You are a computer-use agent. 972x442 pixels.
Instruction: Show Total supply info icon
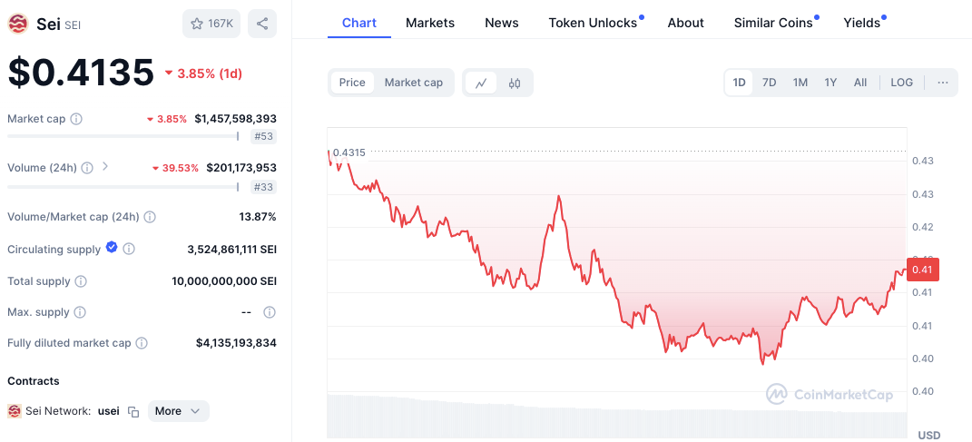pos(81,280)
